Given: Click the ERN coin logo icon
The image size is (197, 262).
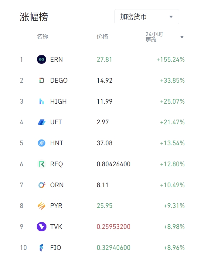Looking at the screenshot, I should [41, 60].
